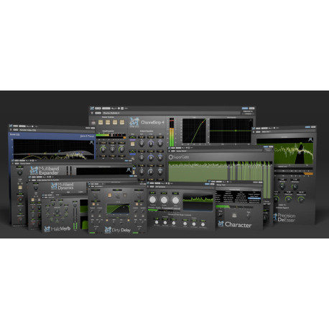Click the center knob in HaloVerb
The width and height of the screenshot is (329, 329).
(57, 211)
